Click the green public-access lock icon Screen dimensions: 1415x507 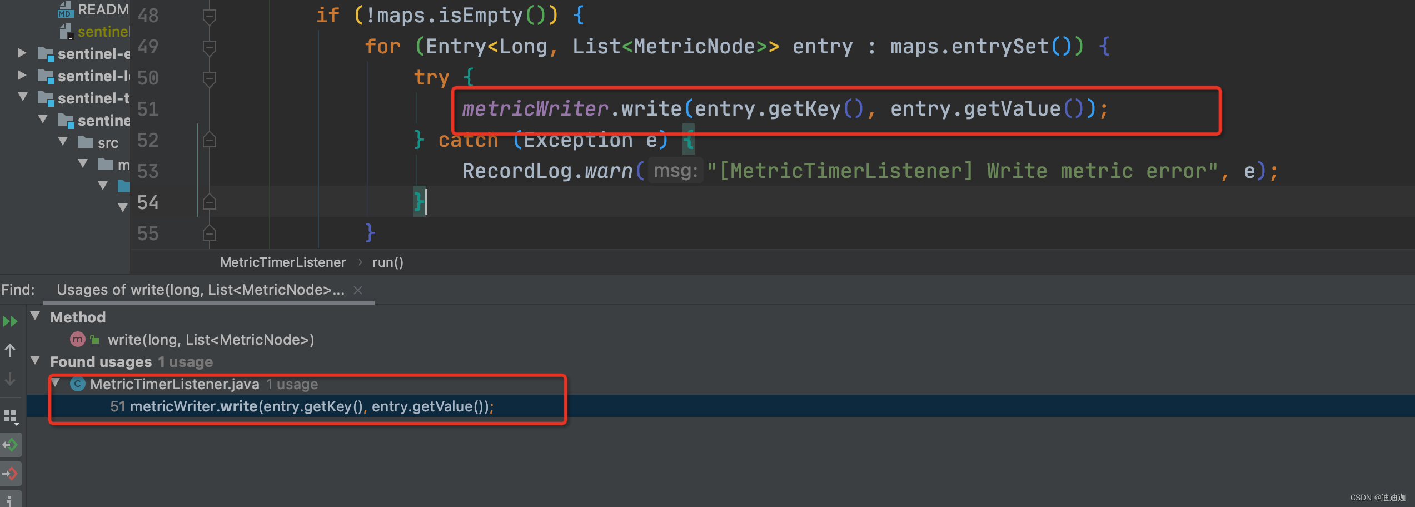tap(95, 339)
